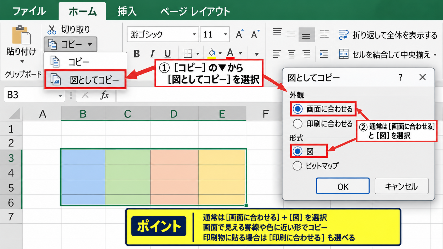This screenshot has width=443, height=249.
Task: Choose コピー entry in dropdown menu
Action: click(x=85, y=62)
